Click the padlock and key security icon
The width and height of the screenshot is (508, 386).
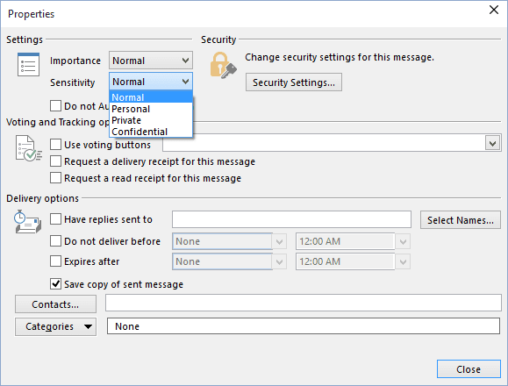tap(223, 65)
